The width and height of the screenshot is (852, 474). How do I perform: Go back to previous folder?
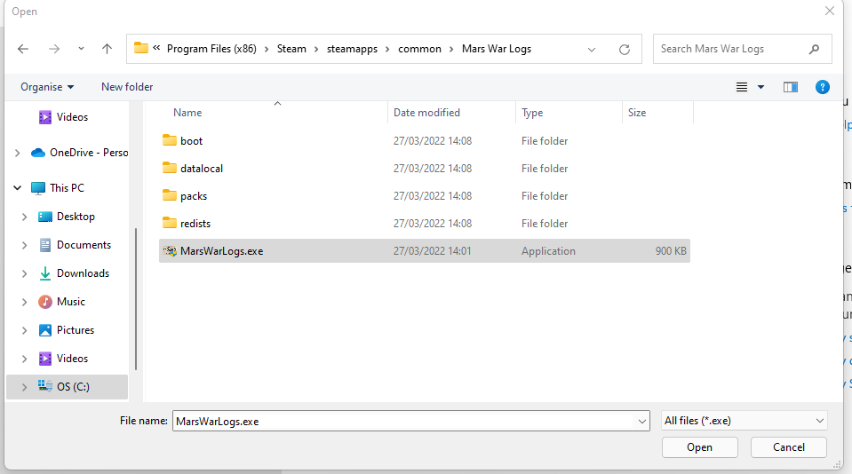tap(23, 49)
